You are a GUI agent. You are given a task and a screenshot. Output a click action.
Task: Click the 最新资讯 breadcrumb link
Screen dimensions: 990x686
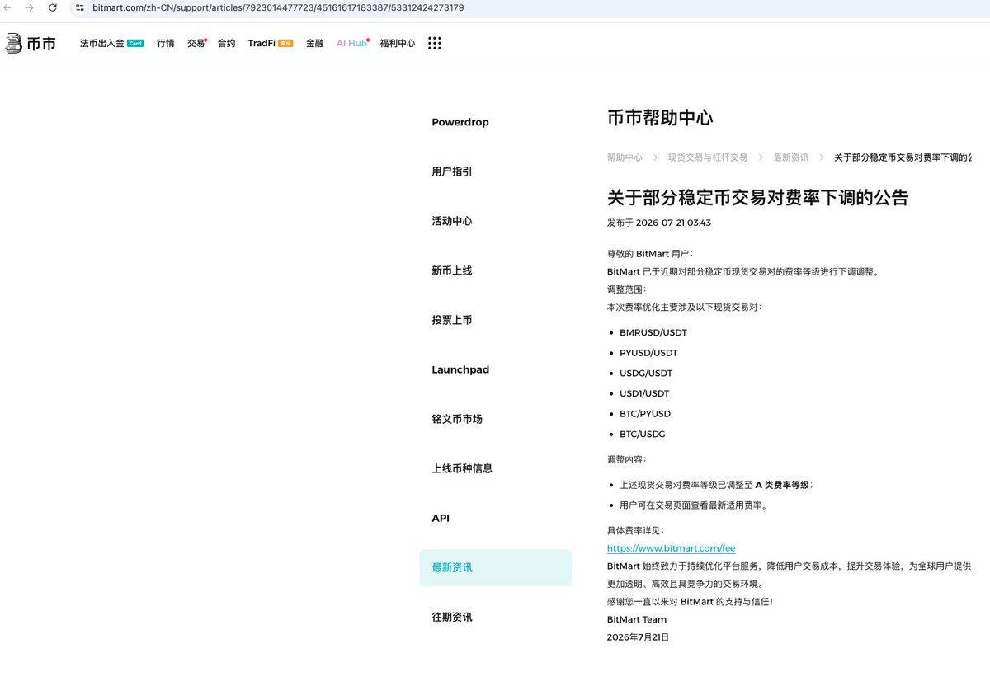tap(790, 157)
